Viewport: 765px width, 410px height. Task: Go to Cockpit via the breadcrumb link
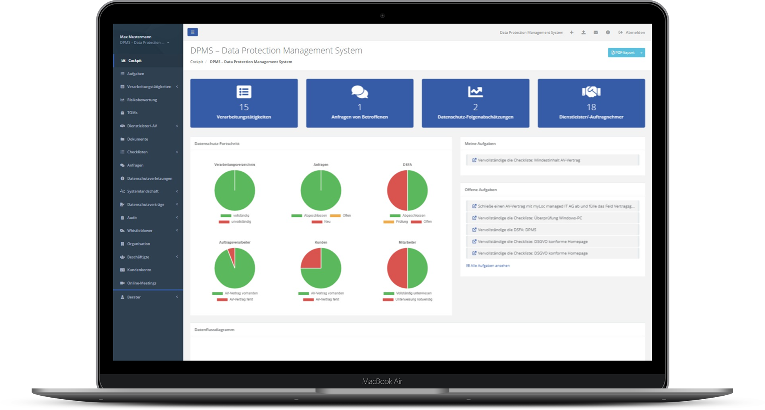pos(196,62)
